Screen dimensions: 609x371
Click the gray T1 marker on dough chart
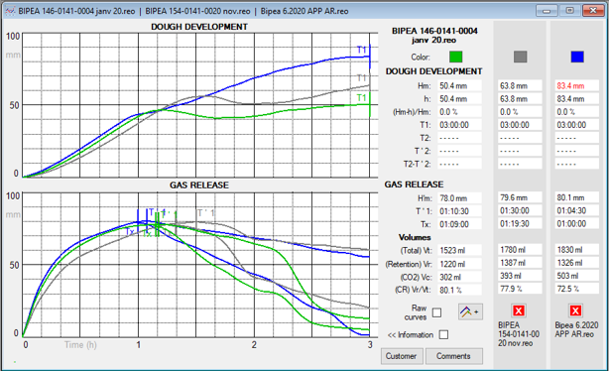362,78
